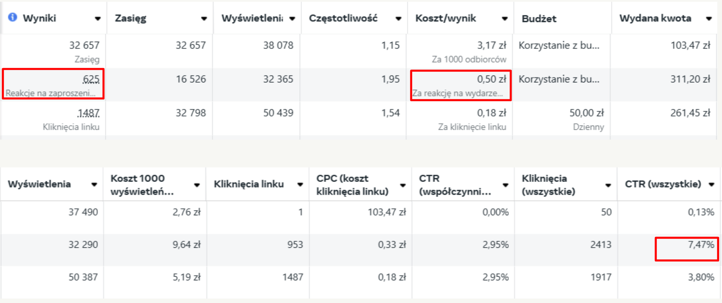Image resolution: width=722 pixels, height=303 pixels.
Task: Select the 7,47% CTR cell
Action: [x=687, y=249]
